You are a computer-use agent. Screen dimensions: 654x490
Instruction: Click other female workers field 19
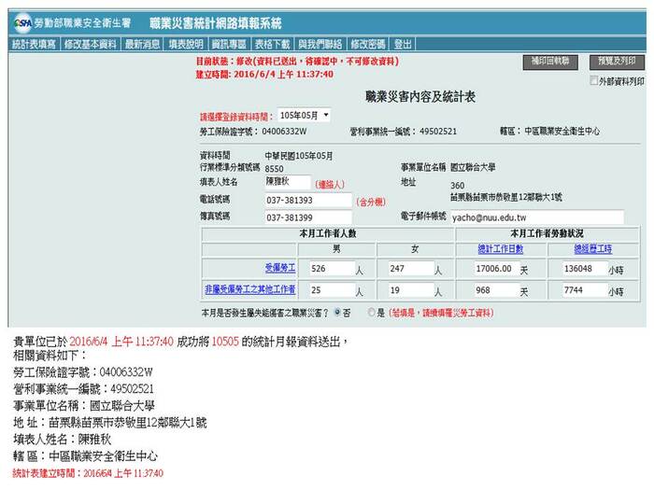(411, 290)
